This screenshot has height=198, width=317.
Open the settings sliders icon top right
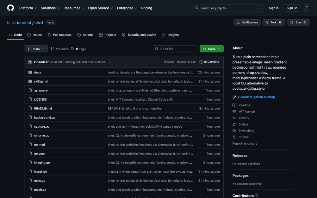tap(306, 8)
